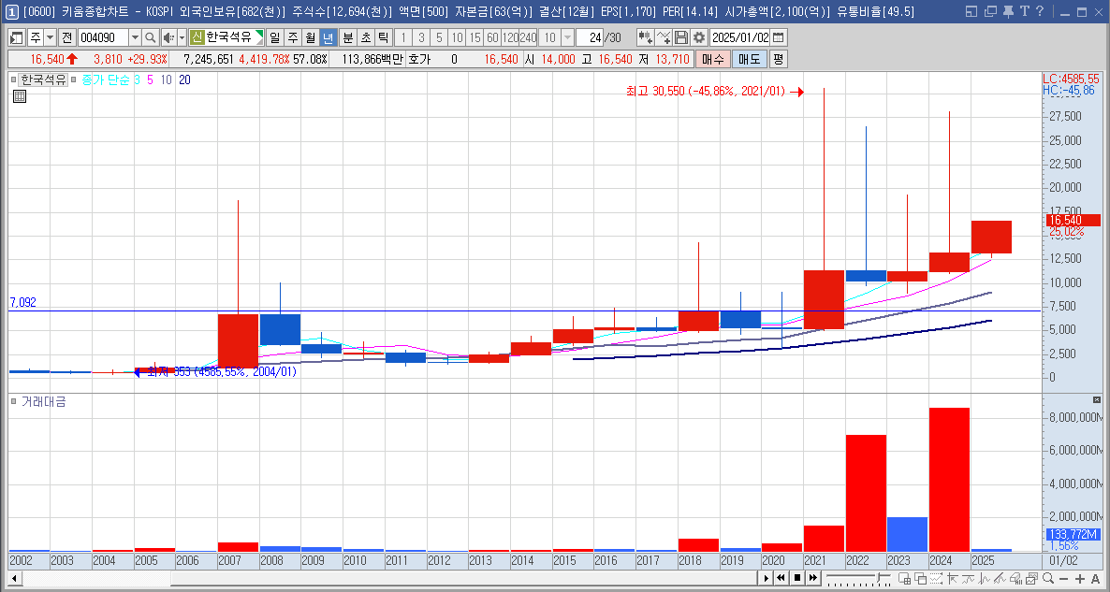
Task: Click the speaker sound icon
Action: point(168,37)
